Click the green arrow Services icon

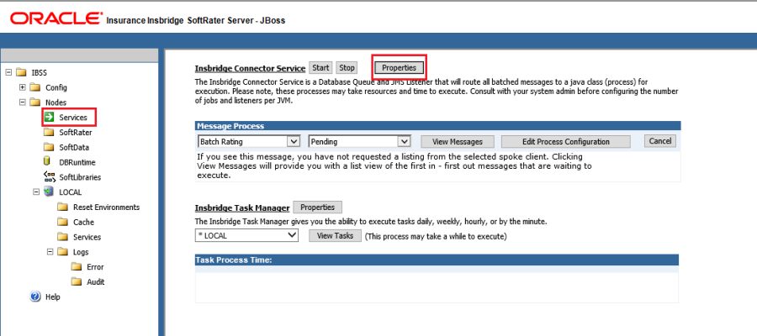(49, 117)
